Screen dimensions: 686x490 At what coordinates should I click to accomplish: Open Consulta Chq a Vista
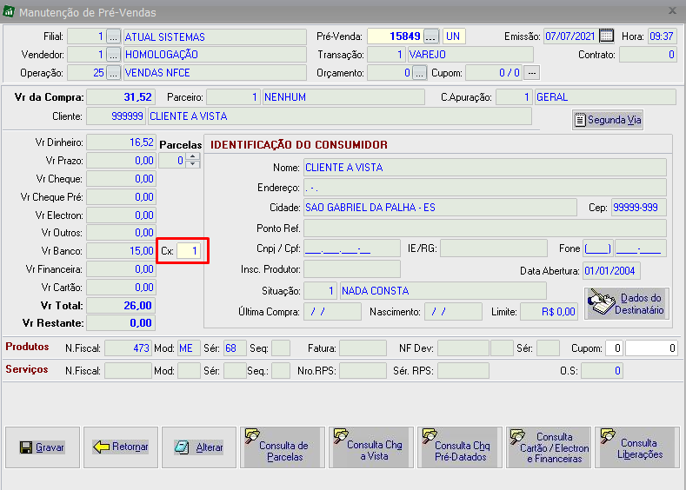pyautogui.click(x=371, y=447)
